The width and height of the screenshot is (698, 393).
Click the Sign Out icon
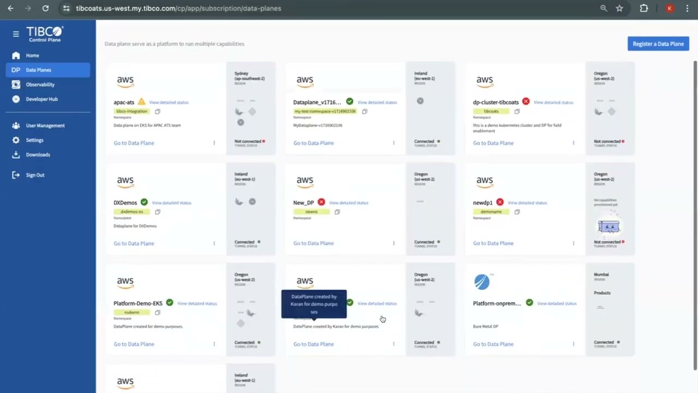16,175
